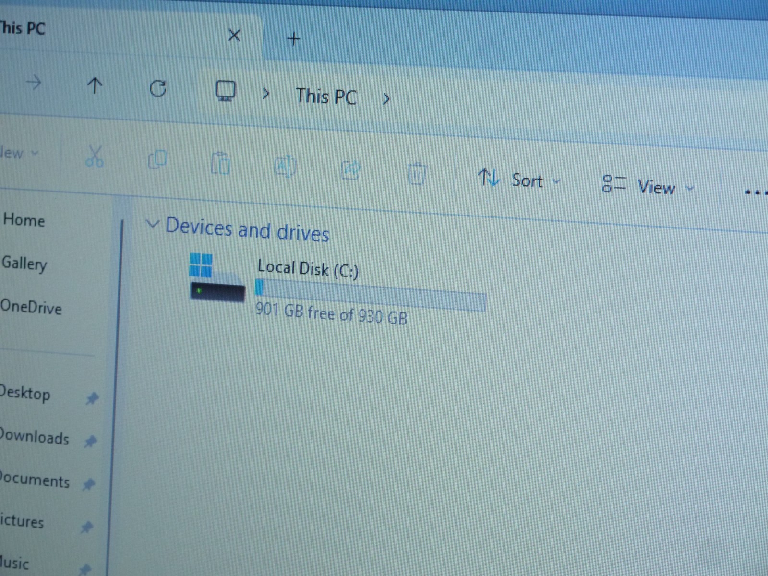Click the 901 GB free of 930 GB text

pyautogui.click(x=331, y=314)
